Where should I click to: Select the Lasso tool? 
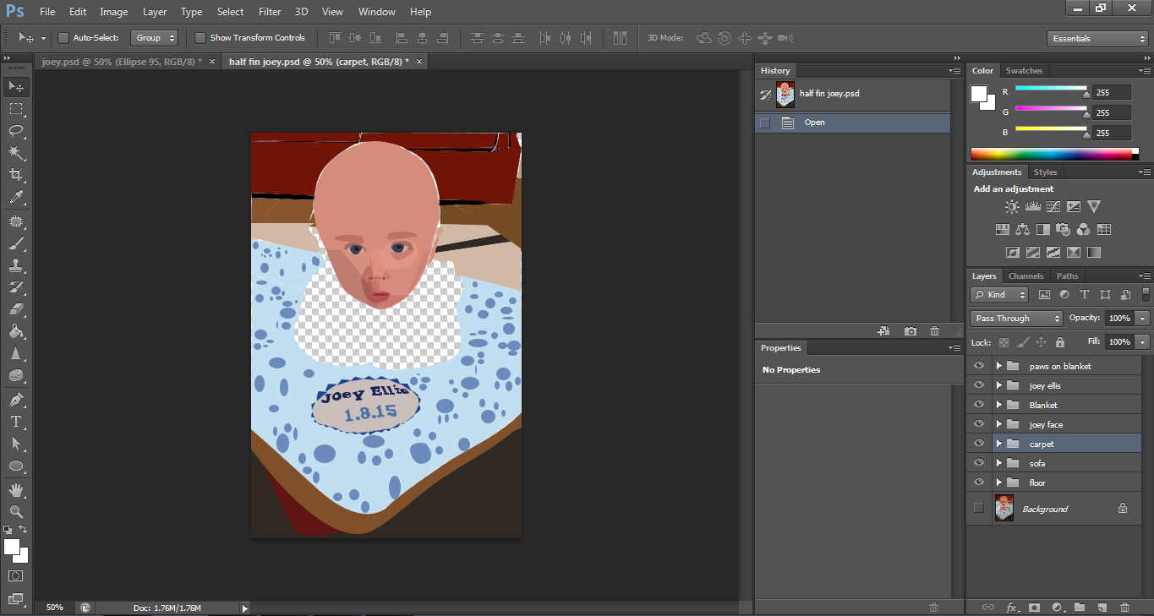pyautogui.click(x=16, y=131)
